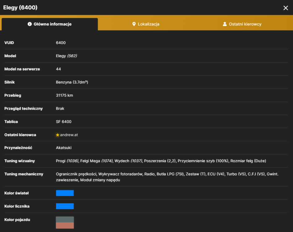293x232 pixels.
Task: Open the Ostatni kierowcy tab
Action: (x=242, y=24)
